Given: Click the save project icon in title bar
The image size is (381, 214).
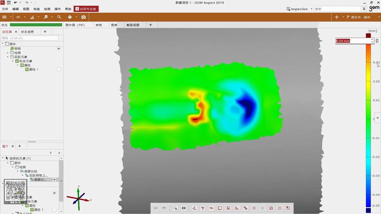Looking at the screenshot, I should pos(9,3).
